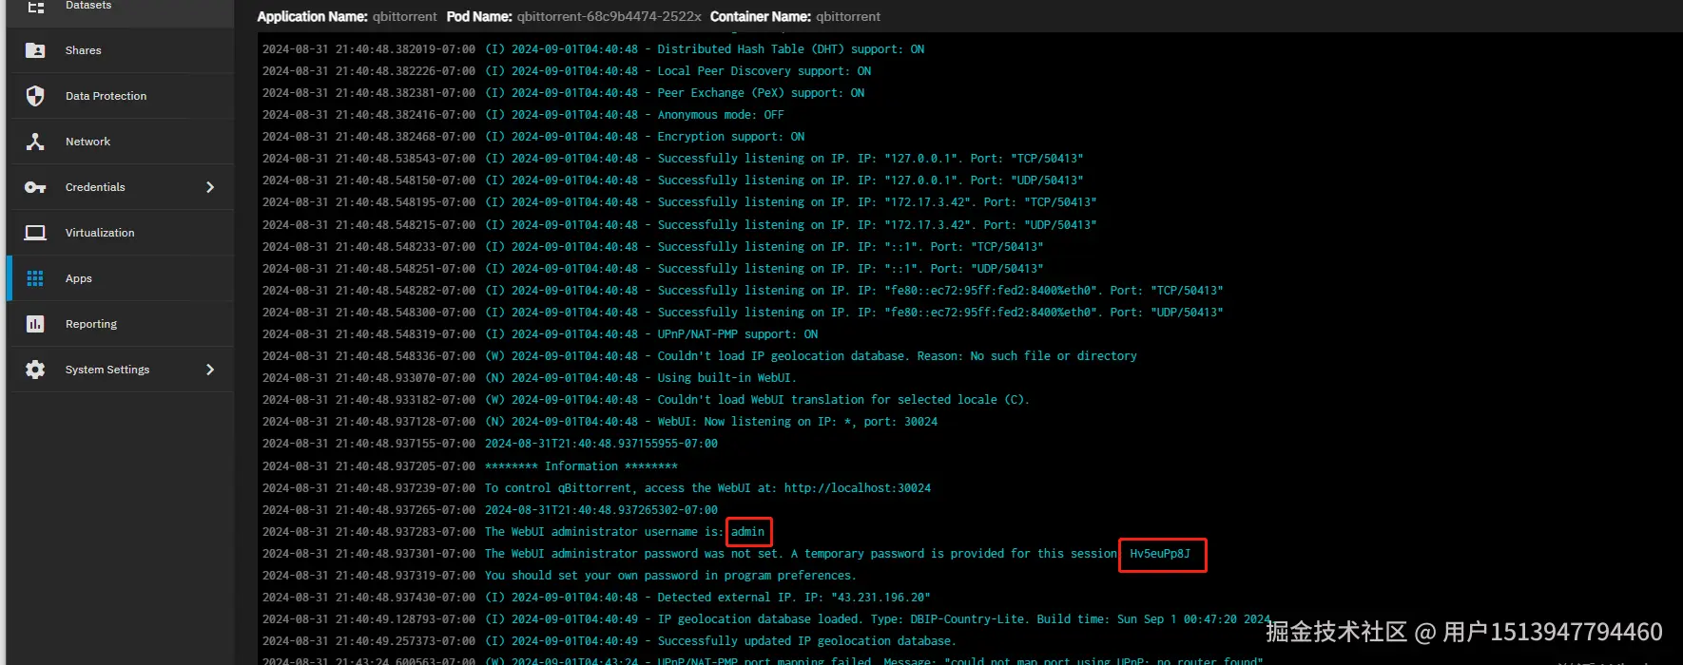Click the listening line for 127.0.0.1 UDP/50413

673,180
